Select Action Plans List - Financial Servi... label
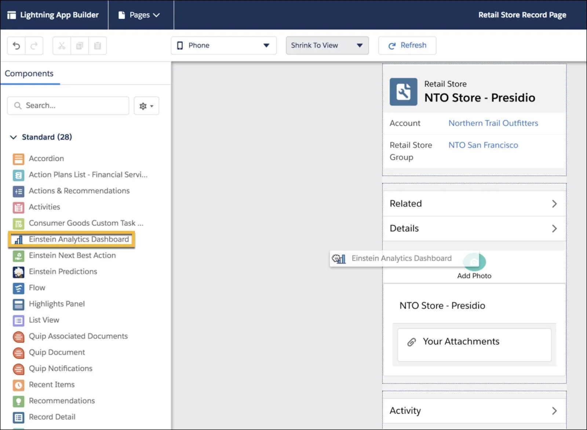This screenshot has width=587, height=430. coord(88,175)
